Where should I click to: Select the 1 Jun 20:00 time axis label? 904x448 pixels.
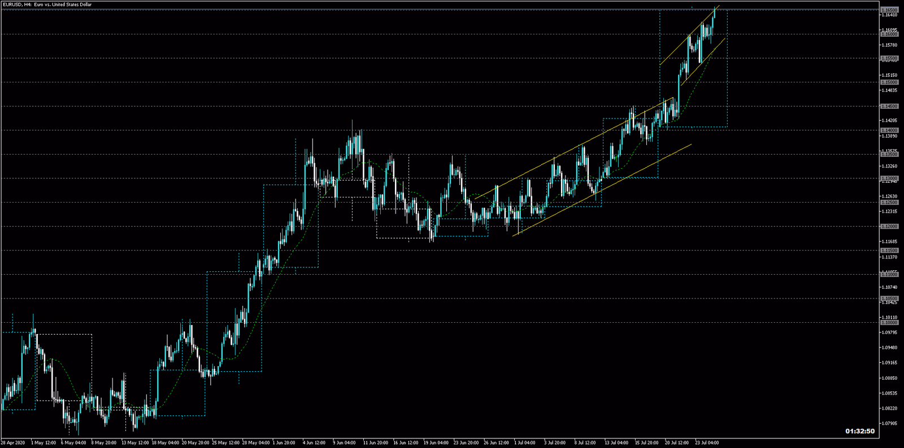[284, 443]
